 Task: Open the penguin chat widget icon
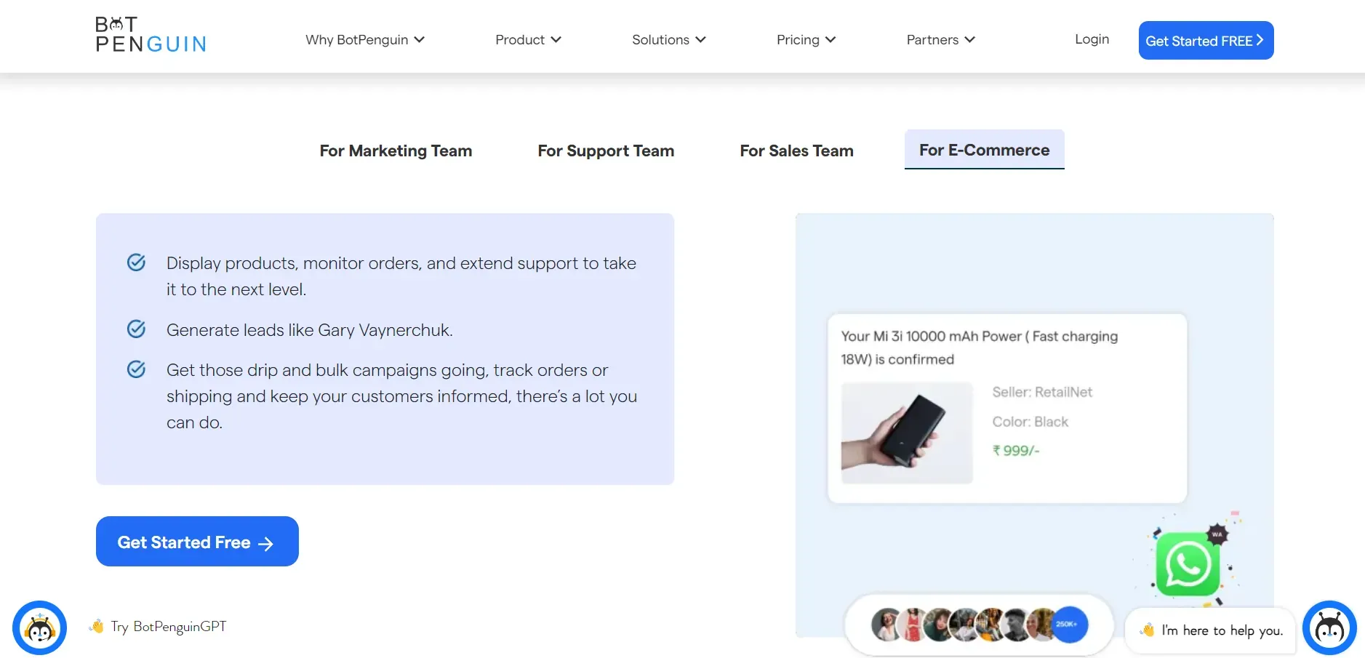tap(1329, 627)
